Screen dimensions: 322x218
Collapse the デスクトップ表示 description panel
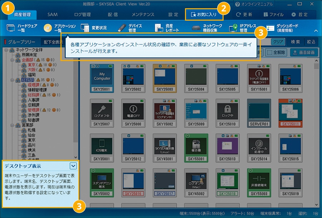coord(73,166)
